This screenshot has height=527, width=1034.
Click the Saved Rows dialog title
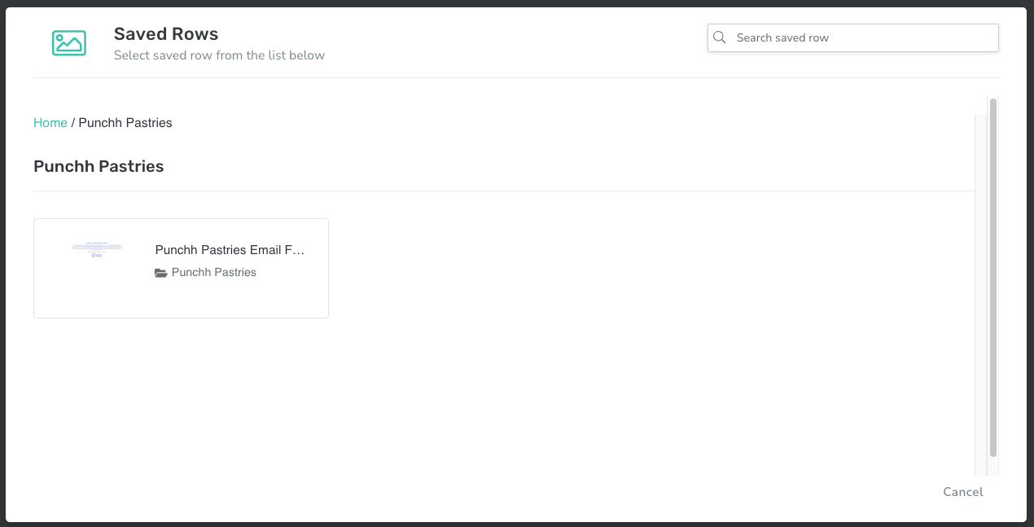[x=166, y=34]
